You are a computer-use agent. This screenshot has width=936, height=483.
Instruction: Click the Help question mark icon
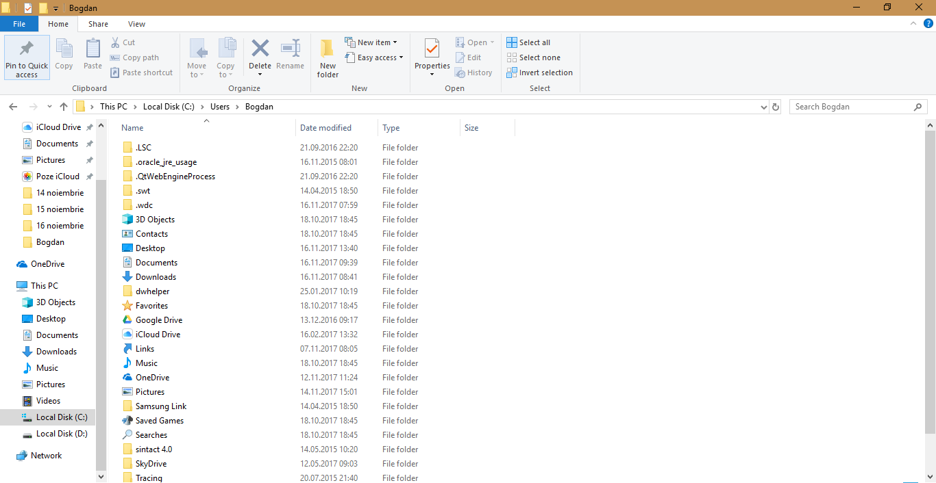tap(928, 24)
